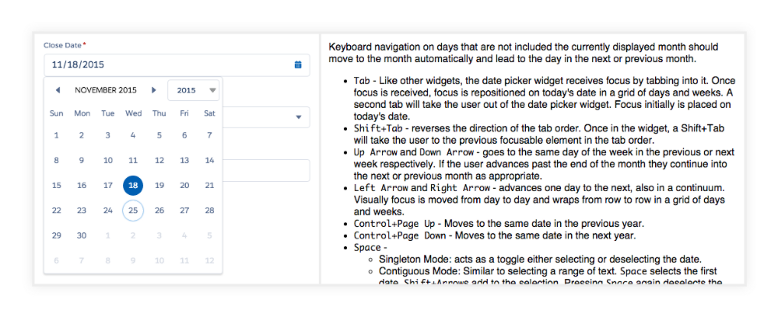Expand the dropdown field behind the calendar
Image resolution: width=778 pixels, height=317 pixels.
pyautogui.click(x=299, y=117)
